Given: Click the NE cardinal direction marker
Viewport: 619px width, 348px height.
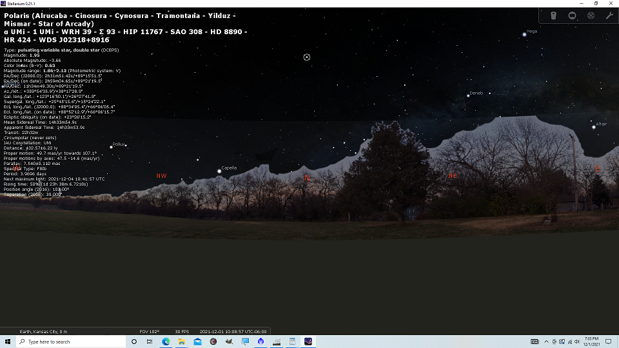Looking at the screenshot, I should click(453, 176).
